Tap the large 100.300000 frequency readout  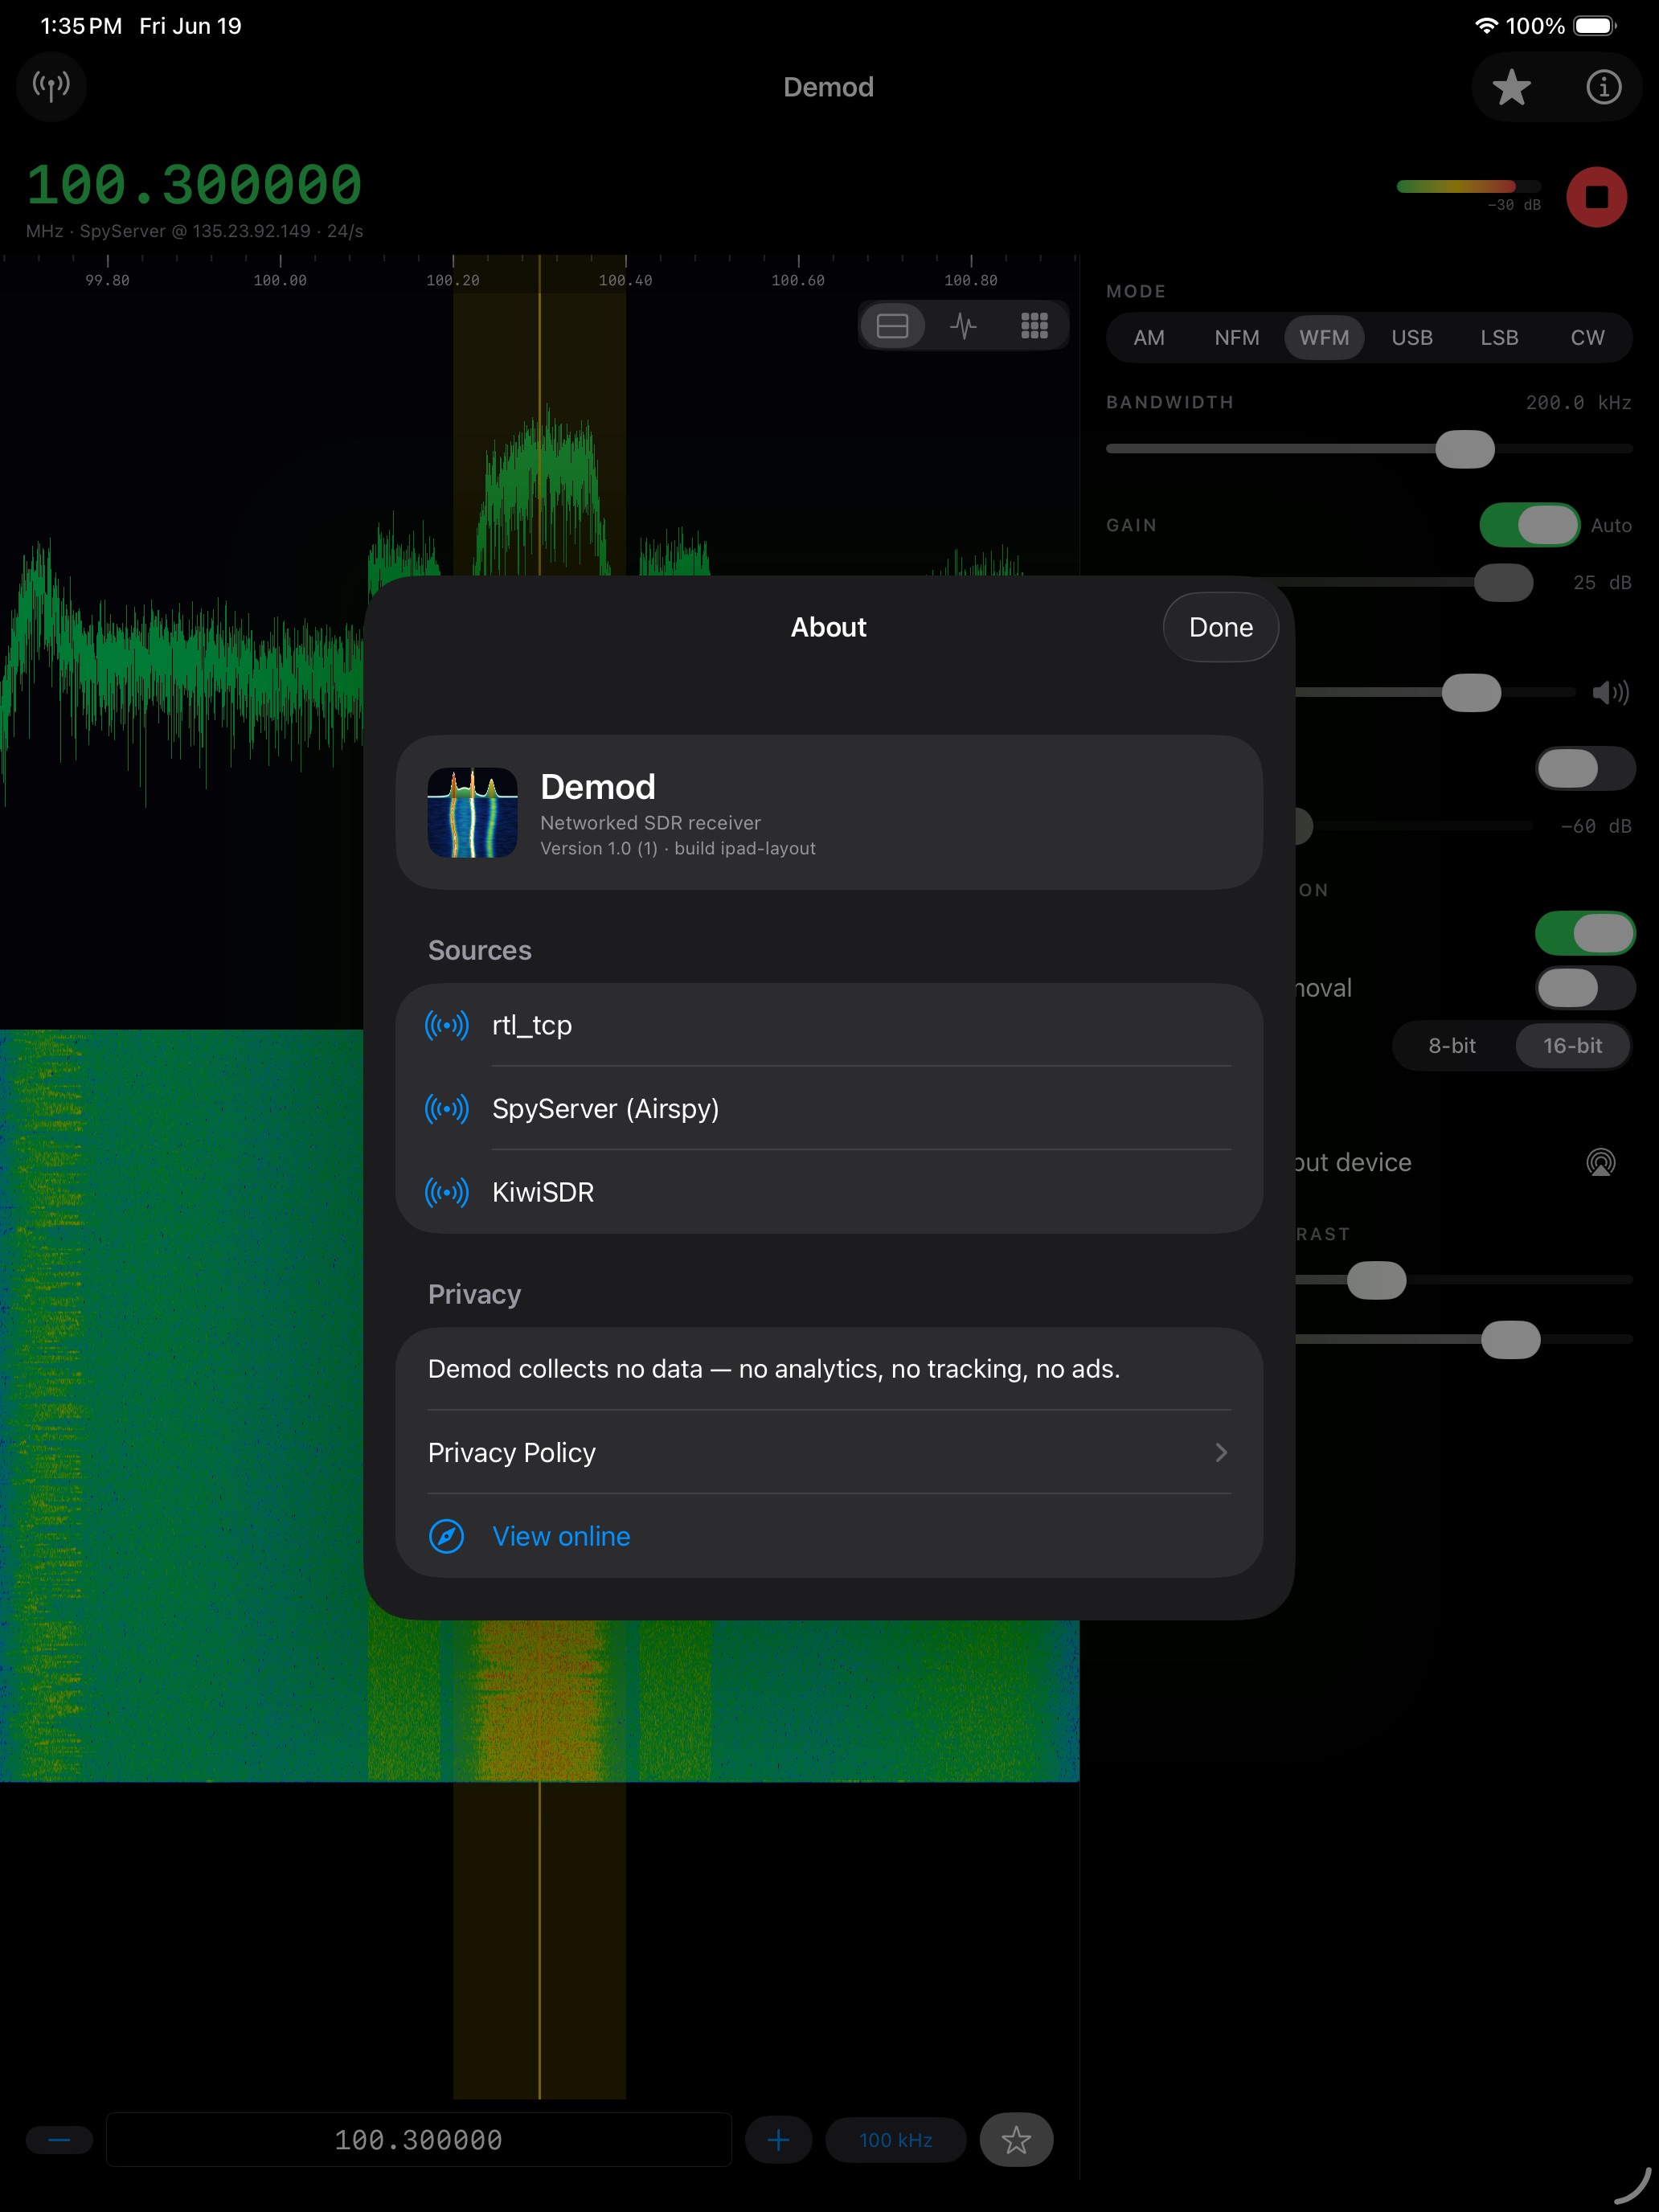click(x=194, y=185)
